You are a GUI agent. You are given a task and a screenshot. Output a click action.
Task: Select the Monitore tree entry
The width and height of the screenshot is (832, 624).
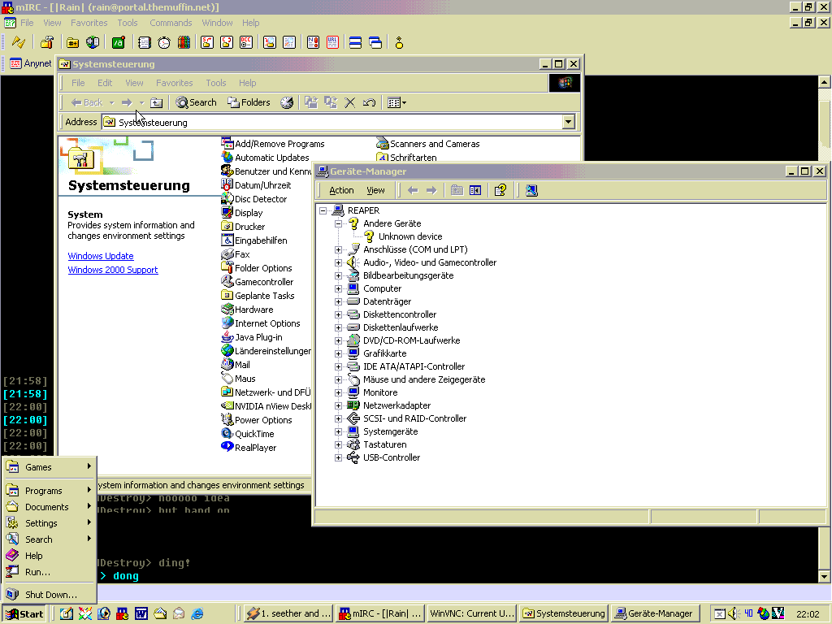click(x=380, y=392)
